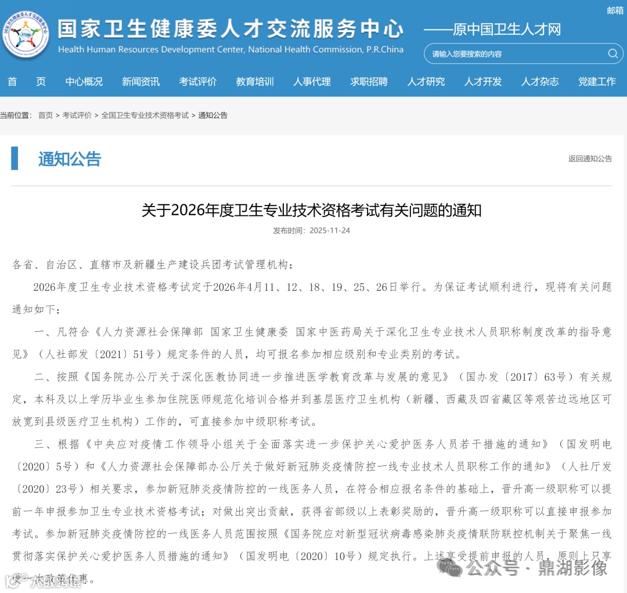
Task: Click breadcrumb 通知公告
Action: (x=212, y=115)
